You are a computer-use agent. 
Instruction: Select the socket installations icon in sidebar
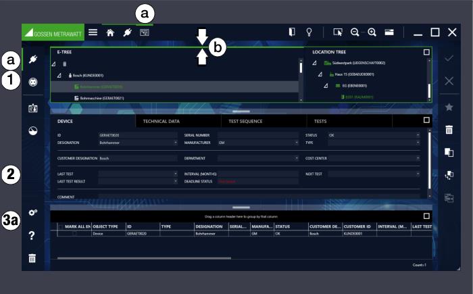tap(33, 82)
